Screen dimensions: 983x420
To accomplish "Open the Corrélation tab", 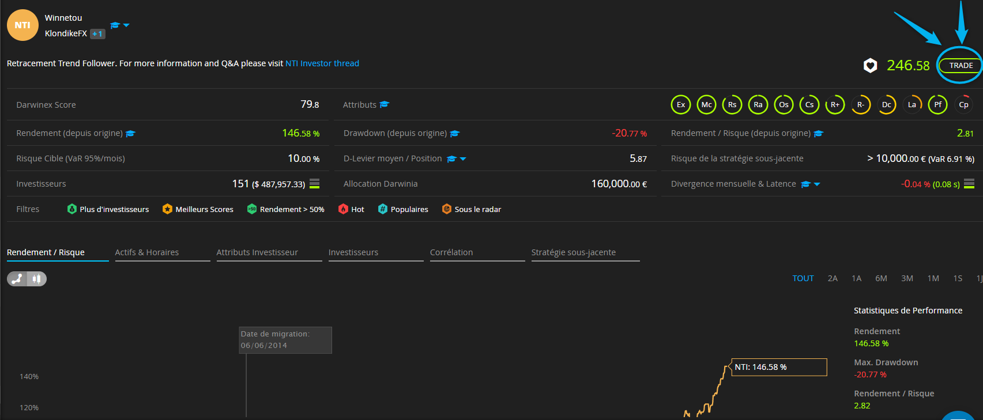I will tap(451, 252).
